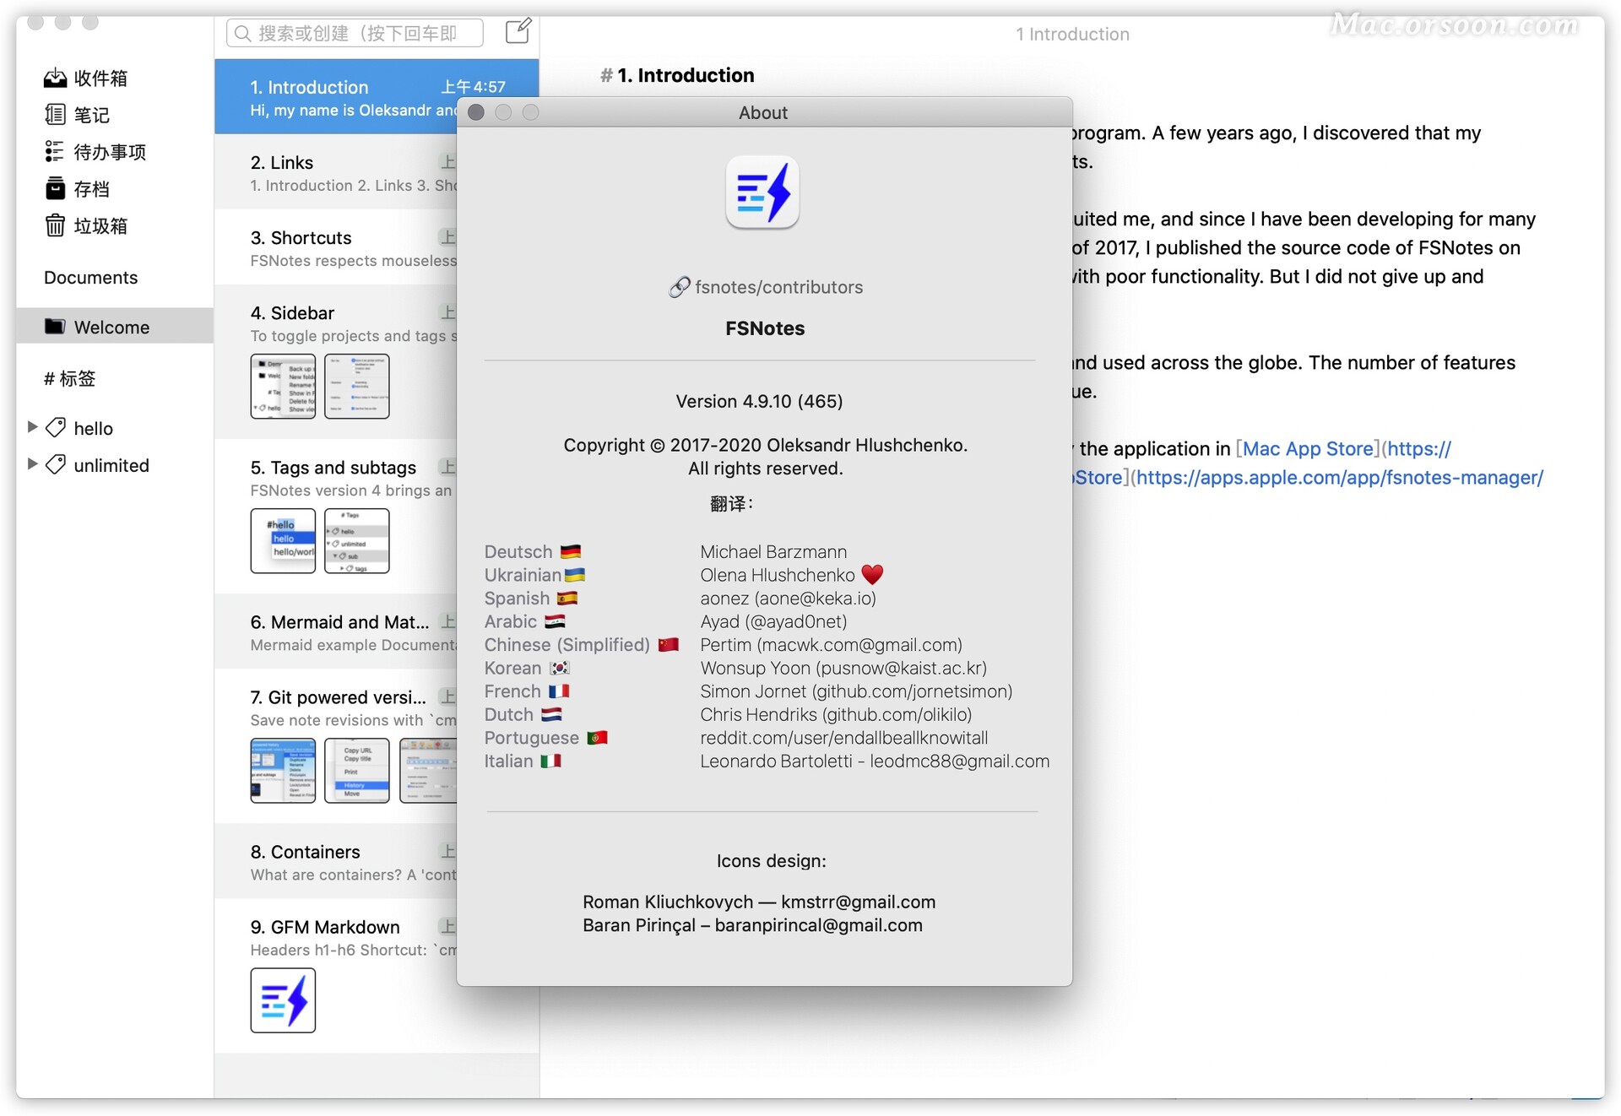Click second thumbnail under 4. Sidebar

357,387
